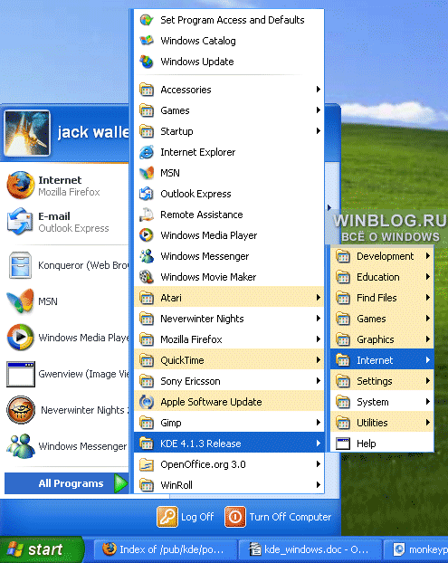Viewport: 448px width, 563px height.
Task: Click the Outlook Express E-mail icon in pinned list
Action: [x=21, y=222]
